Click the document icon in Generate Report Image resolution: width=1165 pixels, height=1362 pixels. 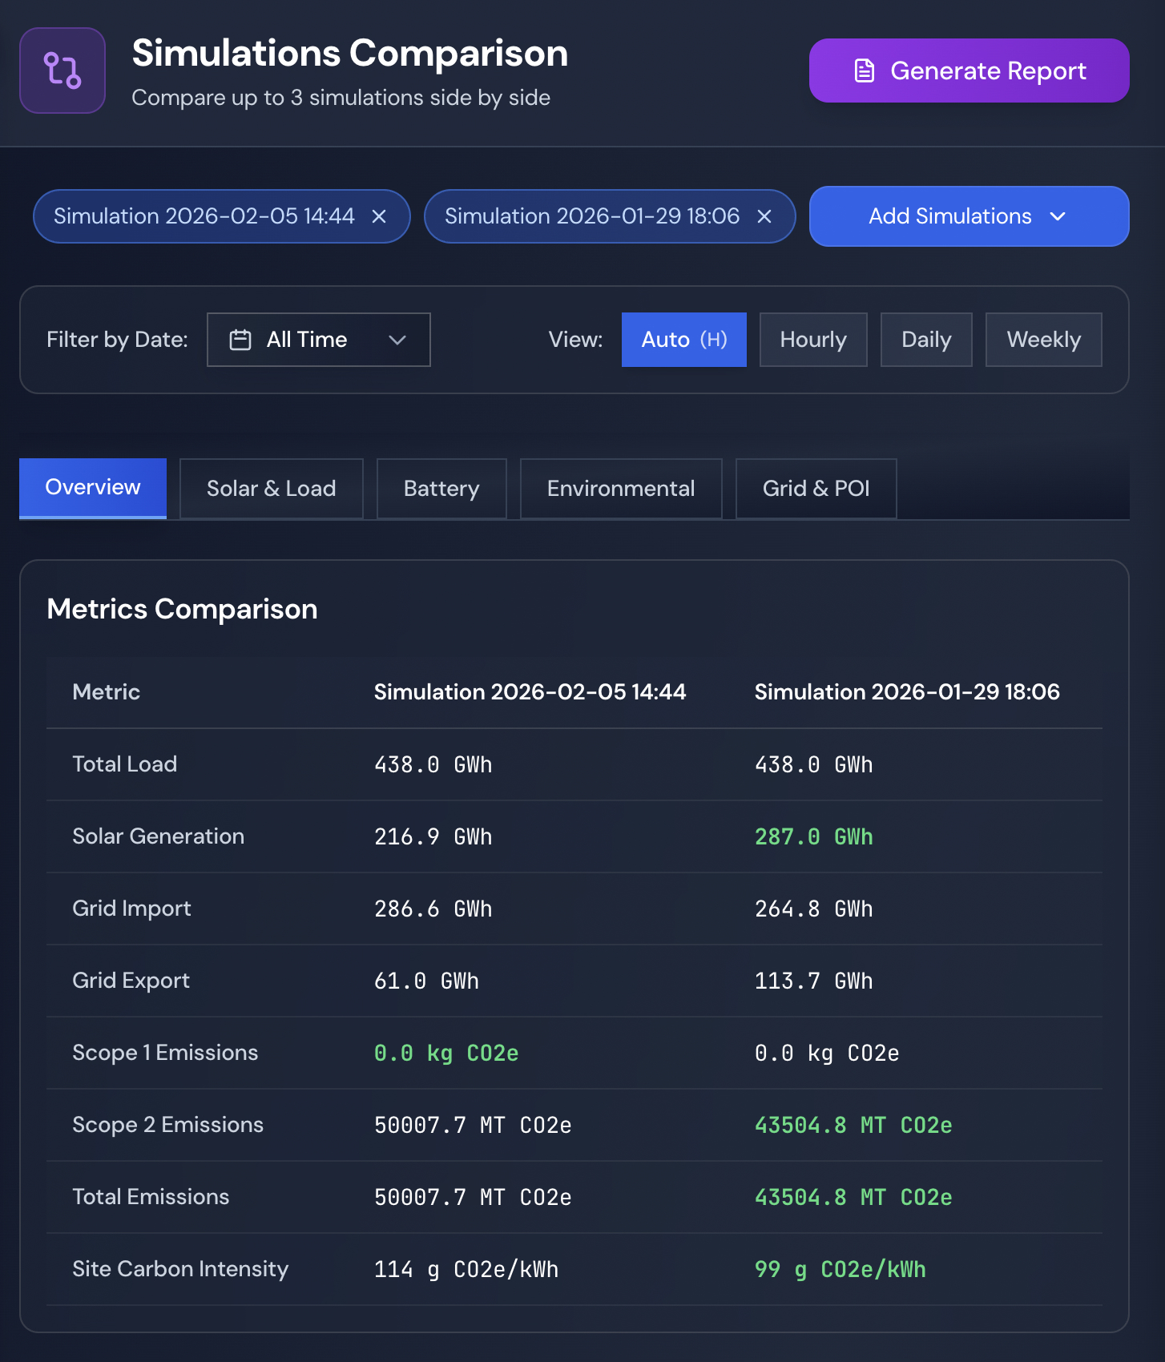865,71
